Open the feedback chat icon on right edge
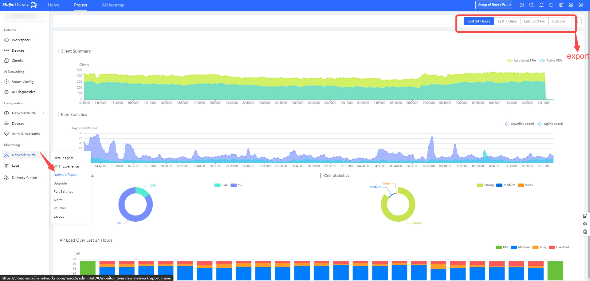Image resolution: width=590 pixels, height=281 pixels. tap(585, 216)
